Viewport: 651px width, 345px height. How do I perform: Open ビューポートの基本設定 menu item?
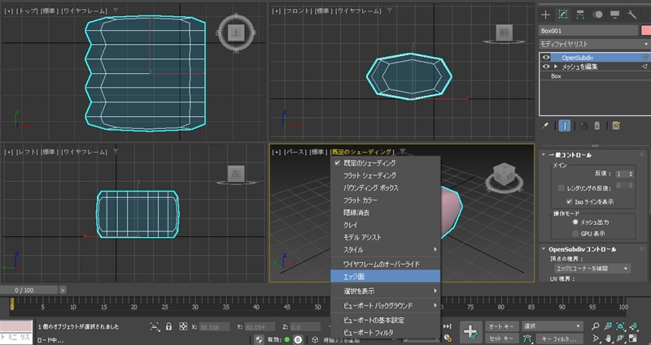pyautogui.click(x=385, y=320)
